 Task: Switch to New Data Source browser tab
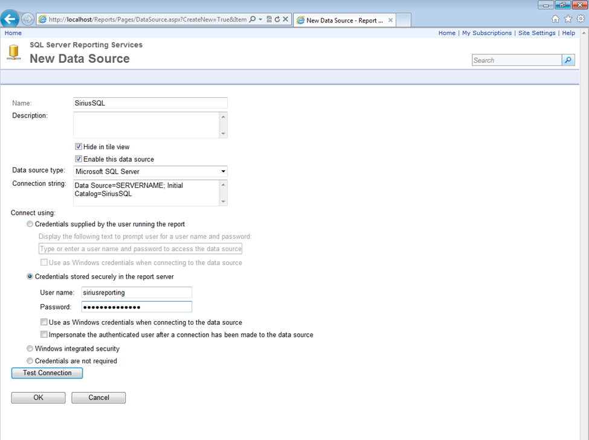tap(343, 20)
